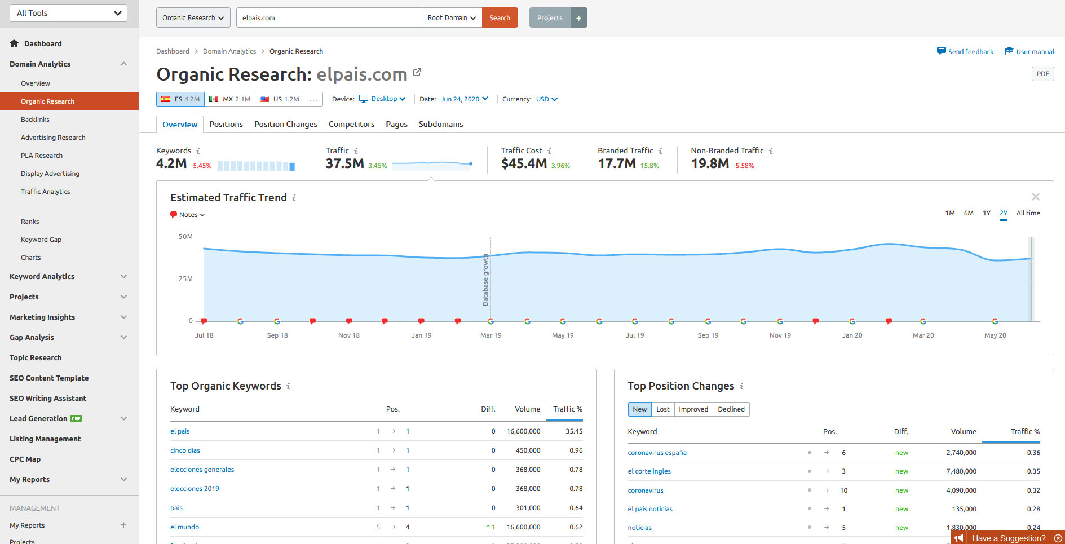Screen dimensions: 1065x544
Task: Show Improved position changes
Action: click(x=693, y=409)
